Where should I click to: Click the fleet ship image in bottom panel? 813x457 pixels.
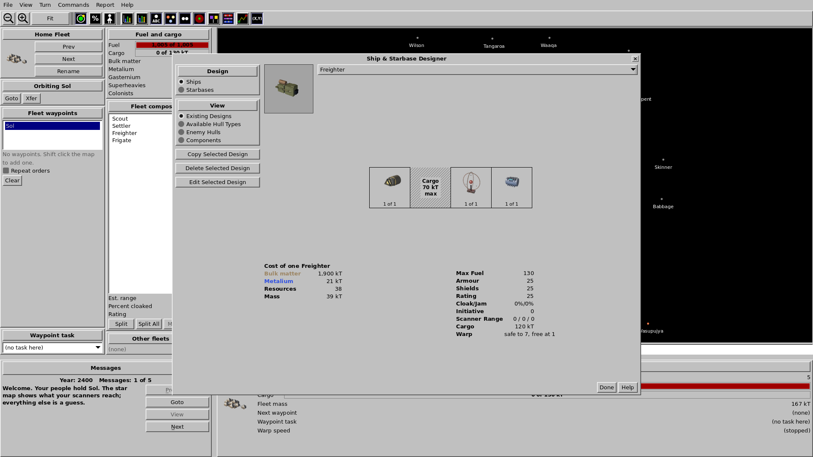pos(235,404)
